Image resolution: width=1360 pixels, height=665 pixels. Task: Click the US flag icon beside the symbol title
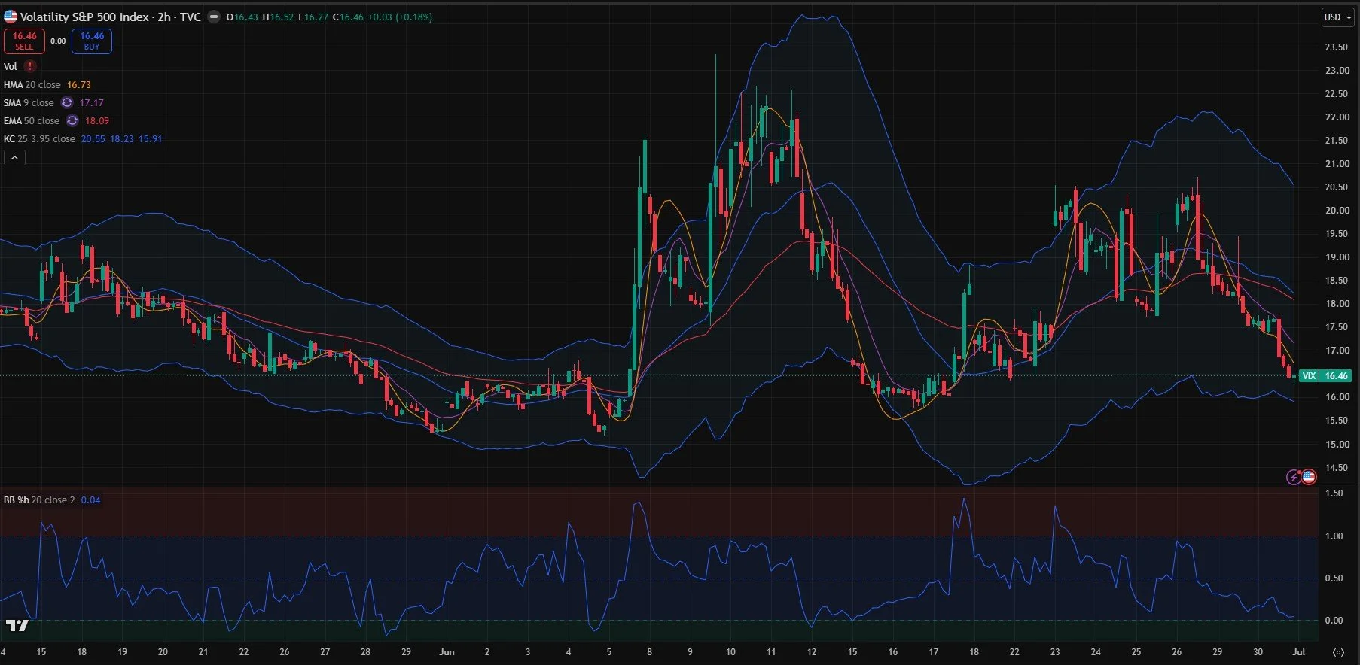tap(11, 17)
